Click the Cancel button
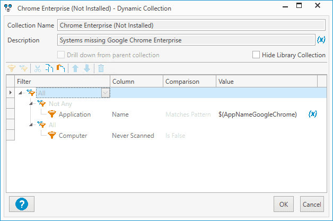333x221 pixels. [x=312, y=204]
